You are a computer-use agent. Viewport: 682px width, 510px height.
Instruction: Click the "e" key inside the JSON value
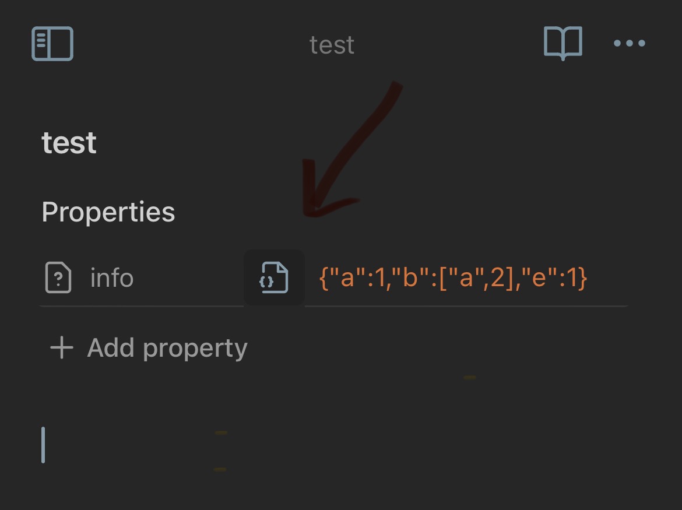(539, 276)
